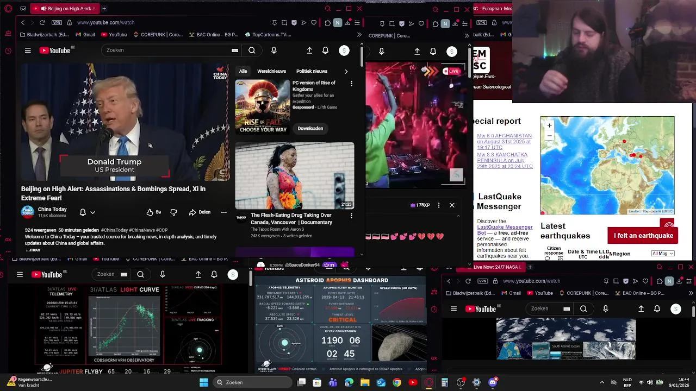Open the create upload icon in the Beijing video window
696x391 pixels.
point(309,51)
